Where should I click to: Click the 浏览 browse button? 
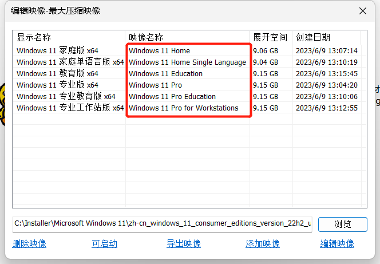tap(342, 224)
